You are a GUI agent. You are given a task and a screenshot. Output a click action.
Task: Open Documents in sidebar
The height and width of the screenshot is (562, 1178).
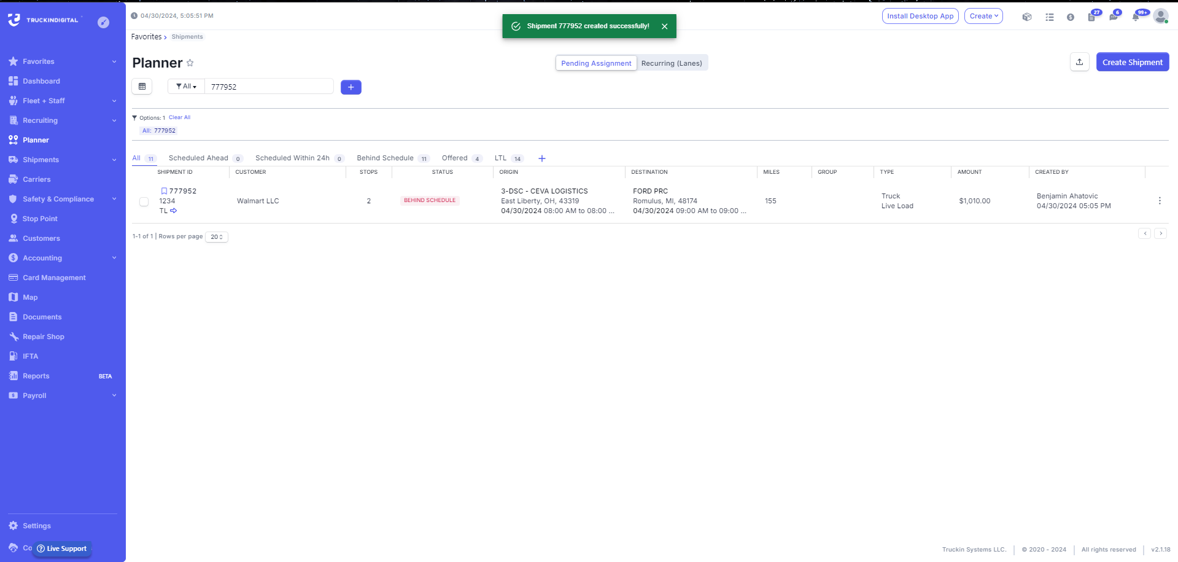tap(42, 317)
